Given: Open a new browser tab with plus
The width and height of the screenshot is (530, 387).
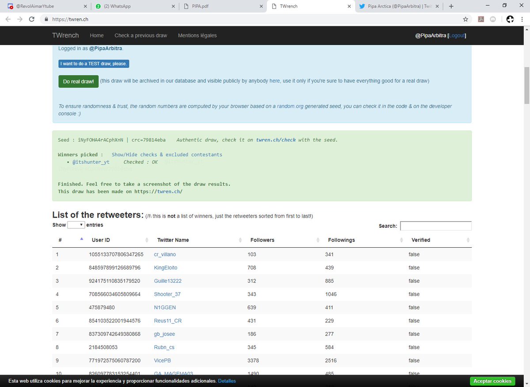Looking at the screenshot, I should click(x=451, y=6).
